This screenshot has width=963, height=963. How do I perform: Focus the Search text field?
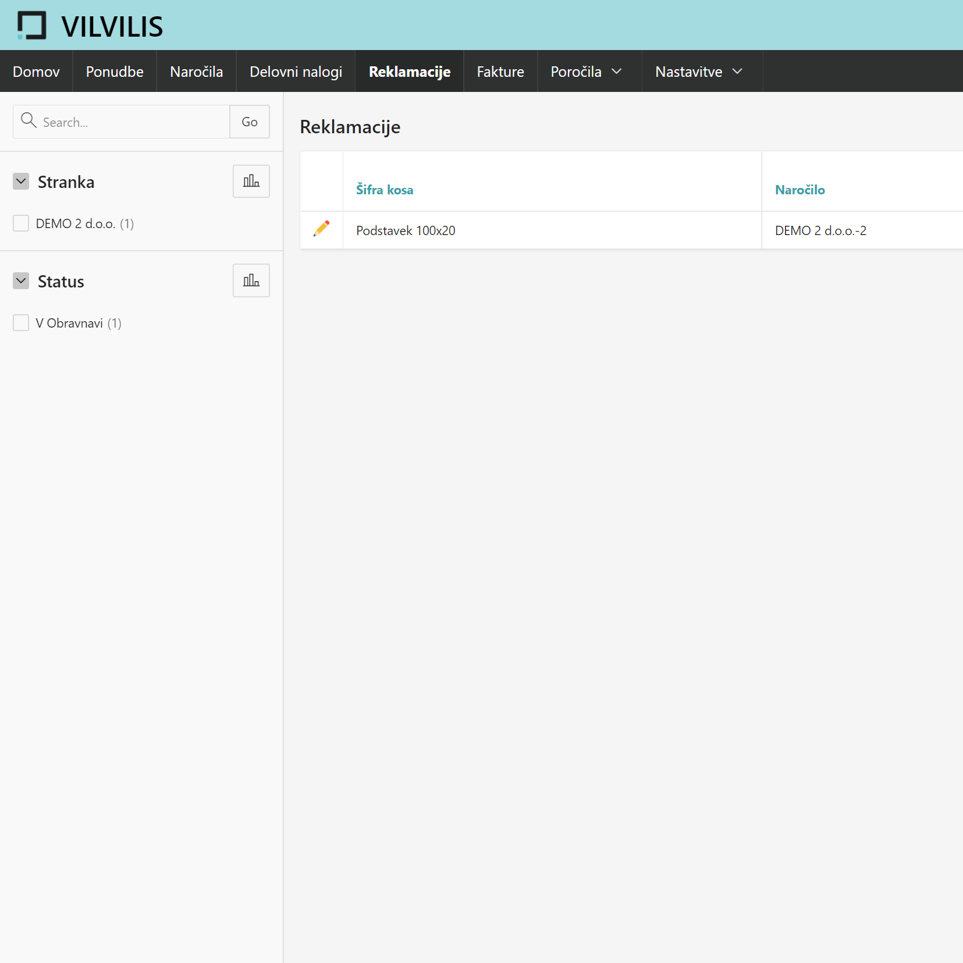point(133,122)
